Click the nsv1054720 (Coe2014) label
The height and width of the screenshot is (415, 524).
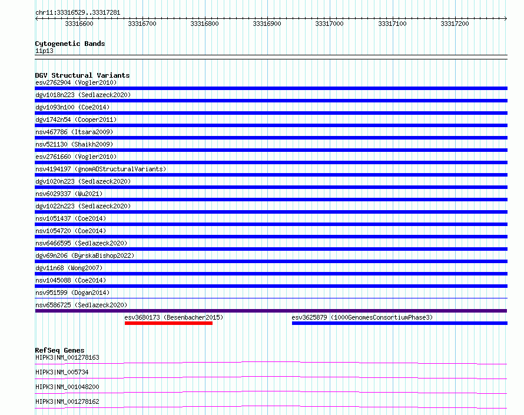pos(71,231)
